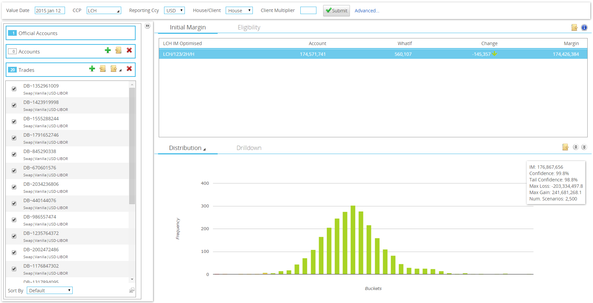The height and width of the screenshot is (303, 593).
Task: Switch to the Initial Margin tab
Action: pos(188,27)
